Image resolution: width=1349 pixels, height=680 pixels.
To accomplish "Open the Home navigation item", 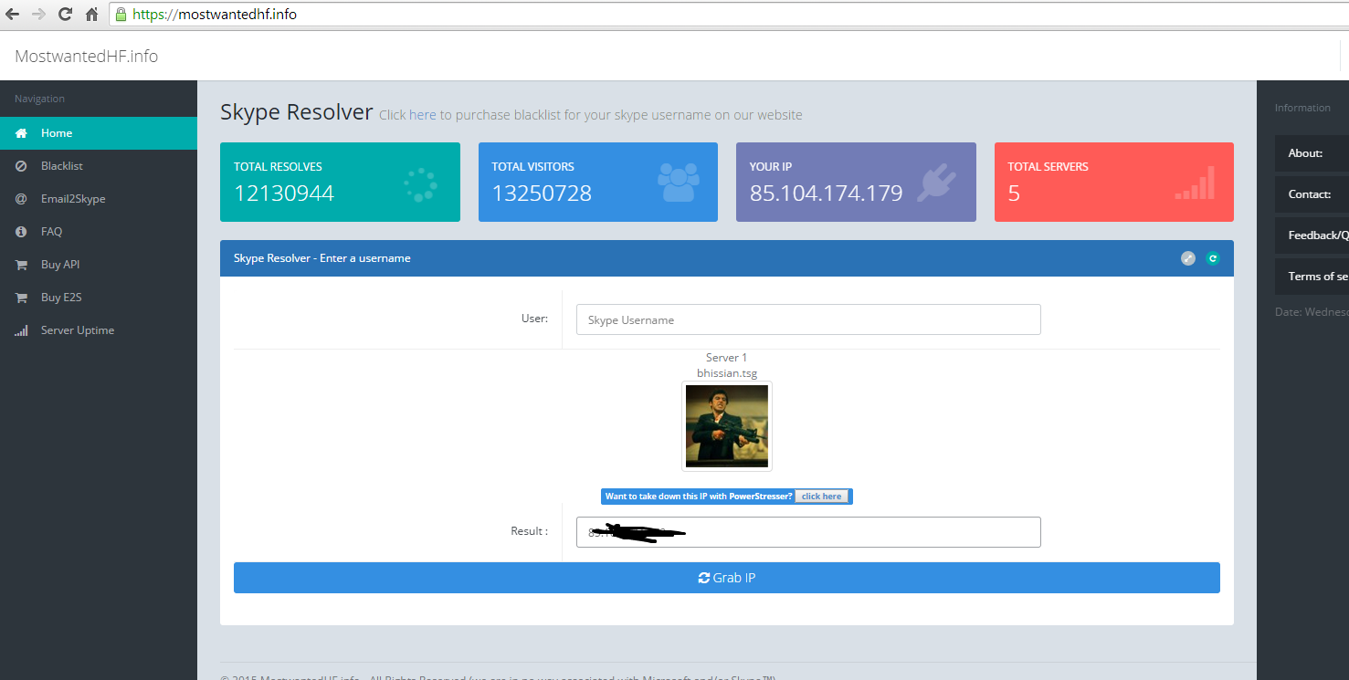I will pyautogui.click(x=99, y=133).
